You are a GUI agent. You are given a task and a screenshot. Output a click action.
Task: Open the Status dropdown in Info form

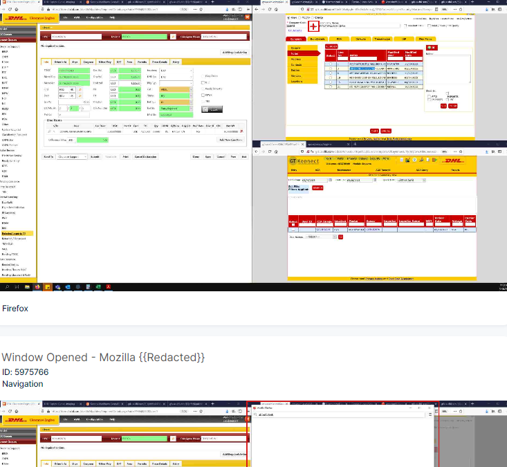(175, 95)
